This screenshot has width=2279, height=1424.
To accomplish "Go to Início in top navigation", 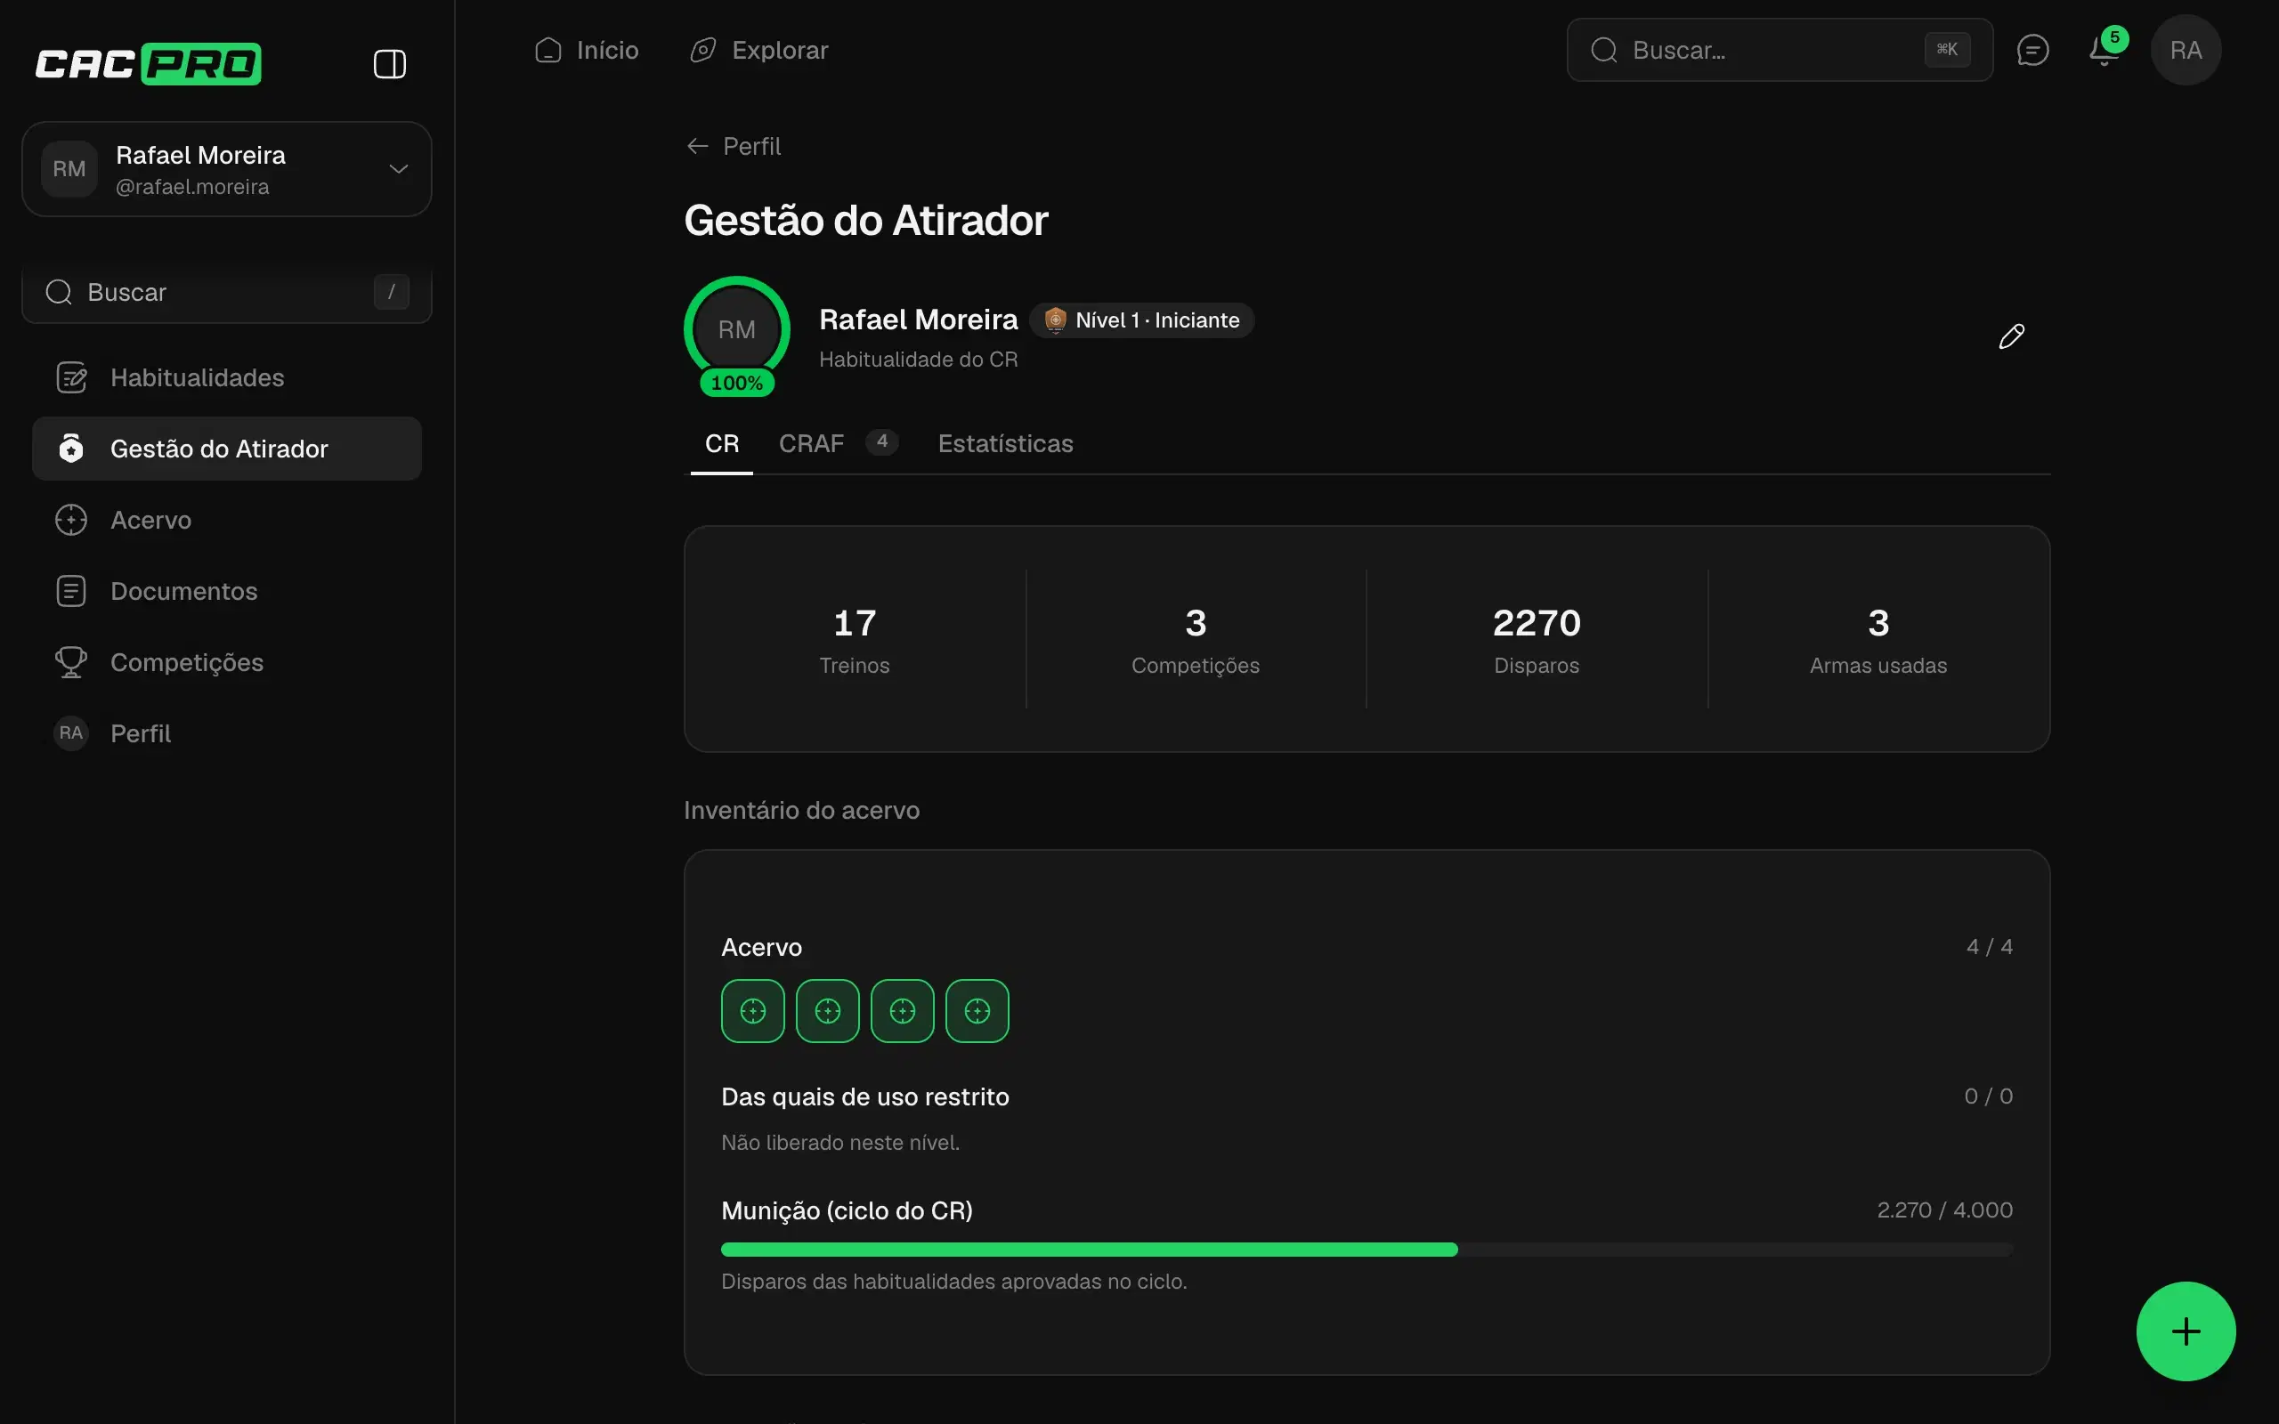I will coord(587,50).
